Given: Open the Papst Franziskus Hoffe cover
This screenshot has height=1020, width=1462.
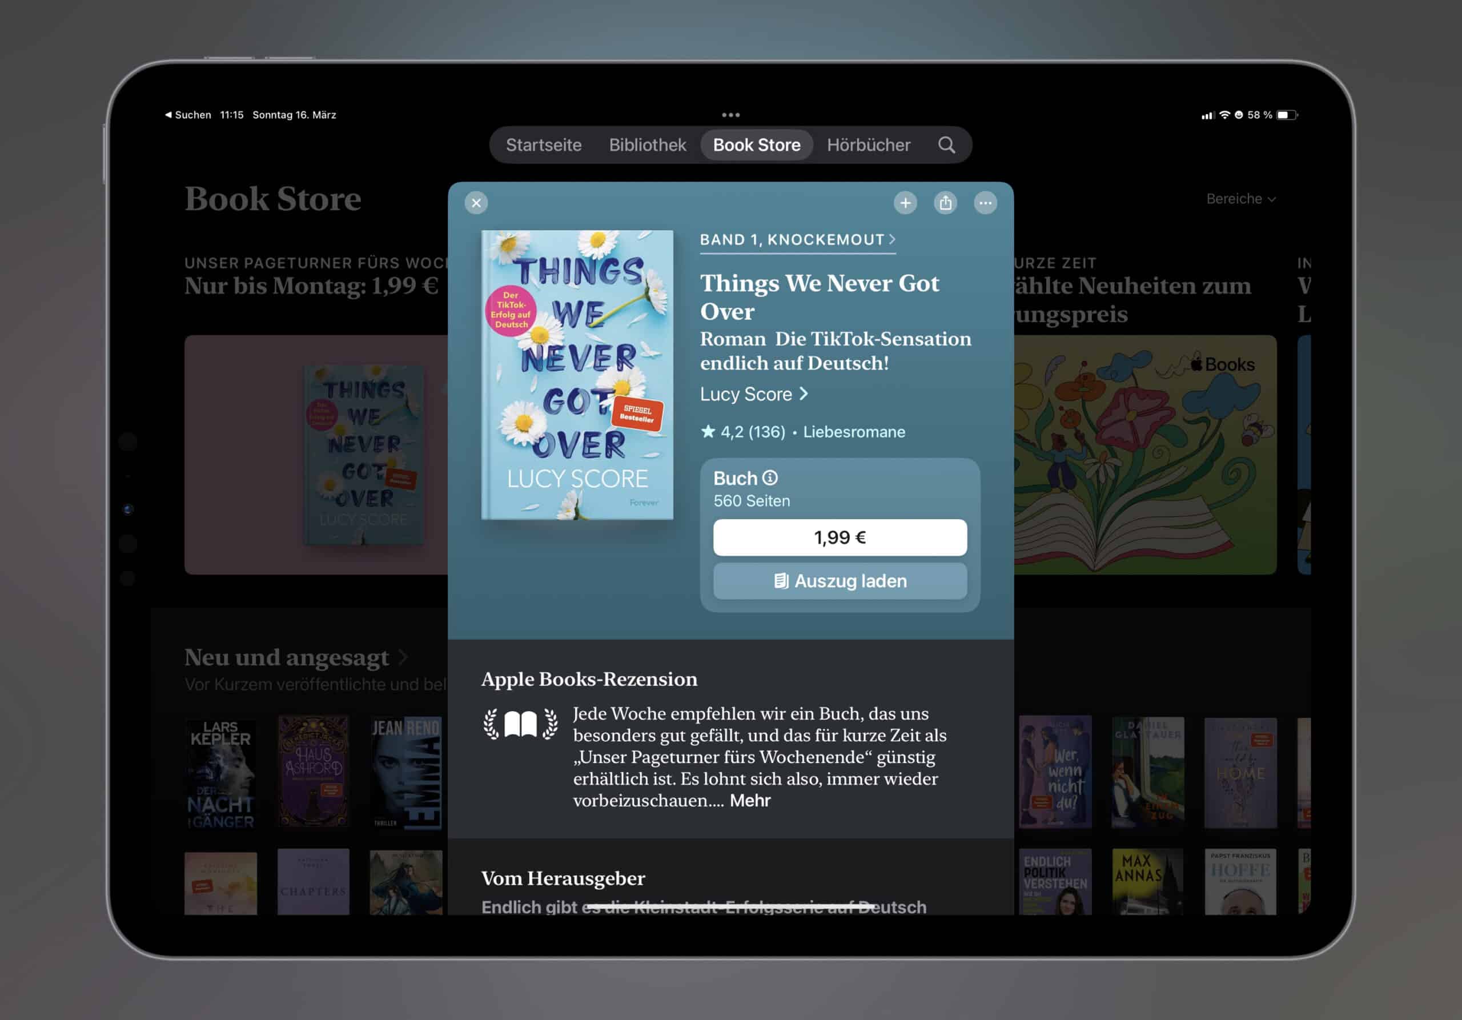Looking at the screenshot, I should tap(1240, 882).
